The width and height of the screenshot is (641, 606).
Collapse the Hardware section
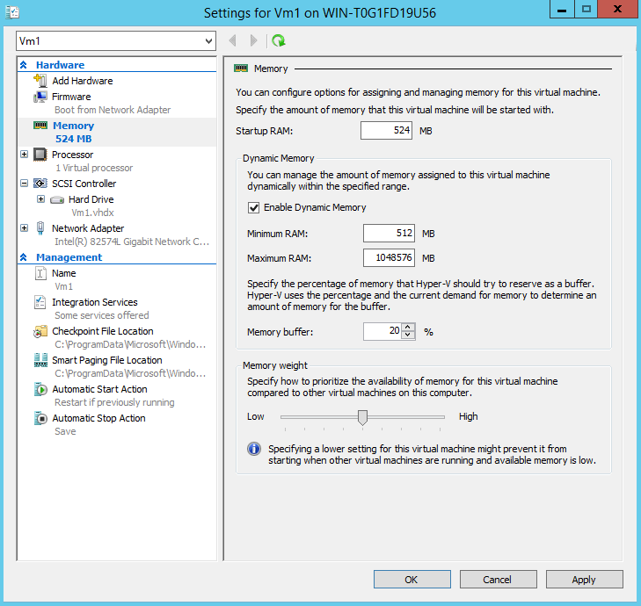(24, 65)
